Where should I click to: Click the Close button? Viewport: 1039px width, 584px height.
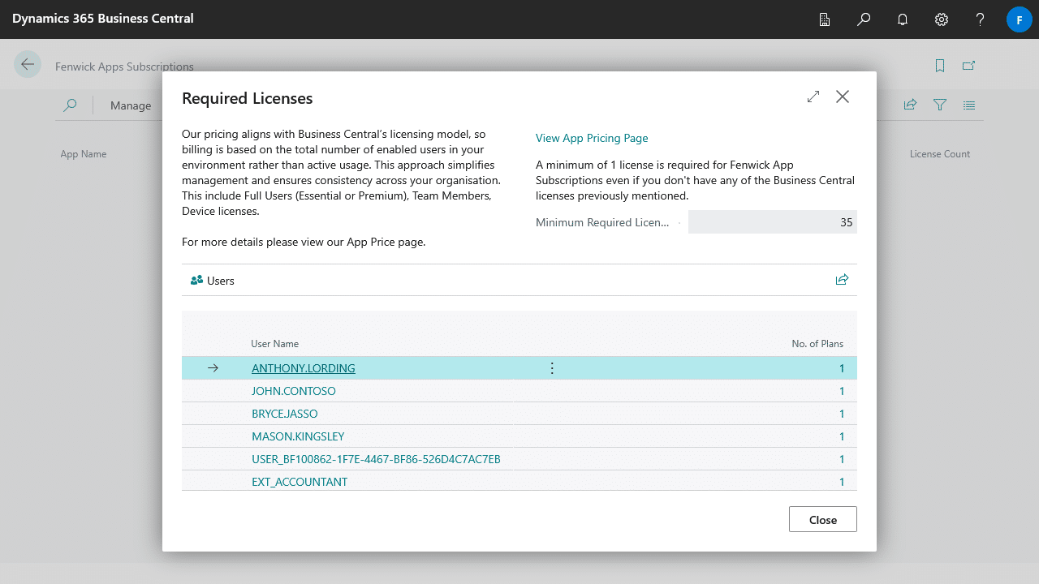pyautogui.click(x=822, y=520)
